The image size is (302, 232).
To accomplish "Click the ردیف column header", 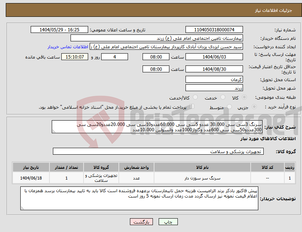I will click(x=289, y=167).
